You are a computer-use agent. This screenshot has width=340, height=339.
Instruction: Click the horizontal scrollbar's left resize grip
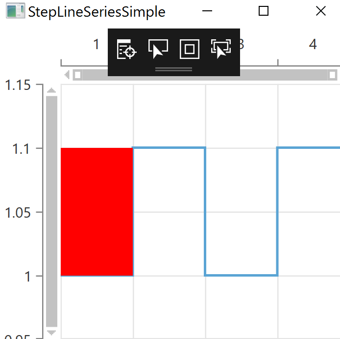(78, 75)
